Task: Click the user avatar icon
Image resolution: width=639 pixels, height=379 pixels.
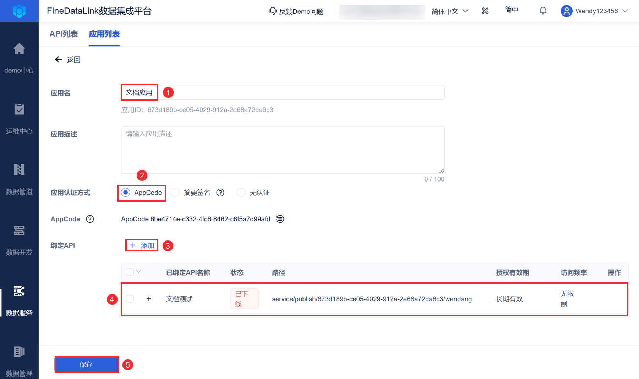Action: tap(566, 11)
